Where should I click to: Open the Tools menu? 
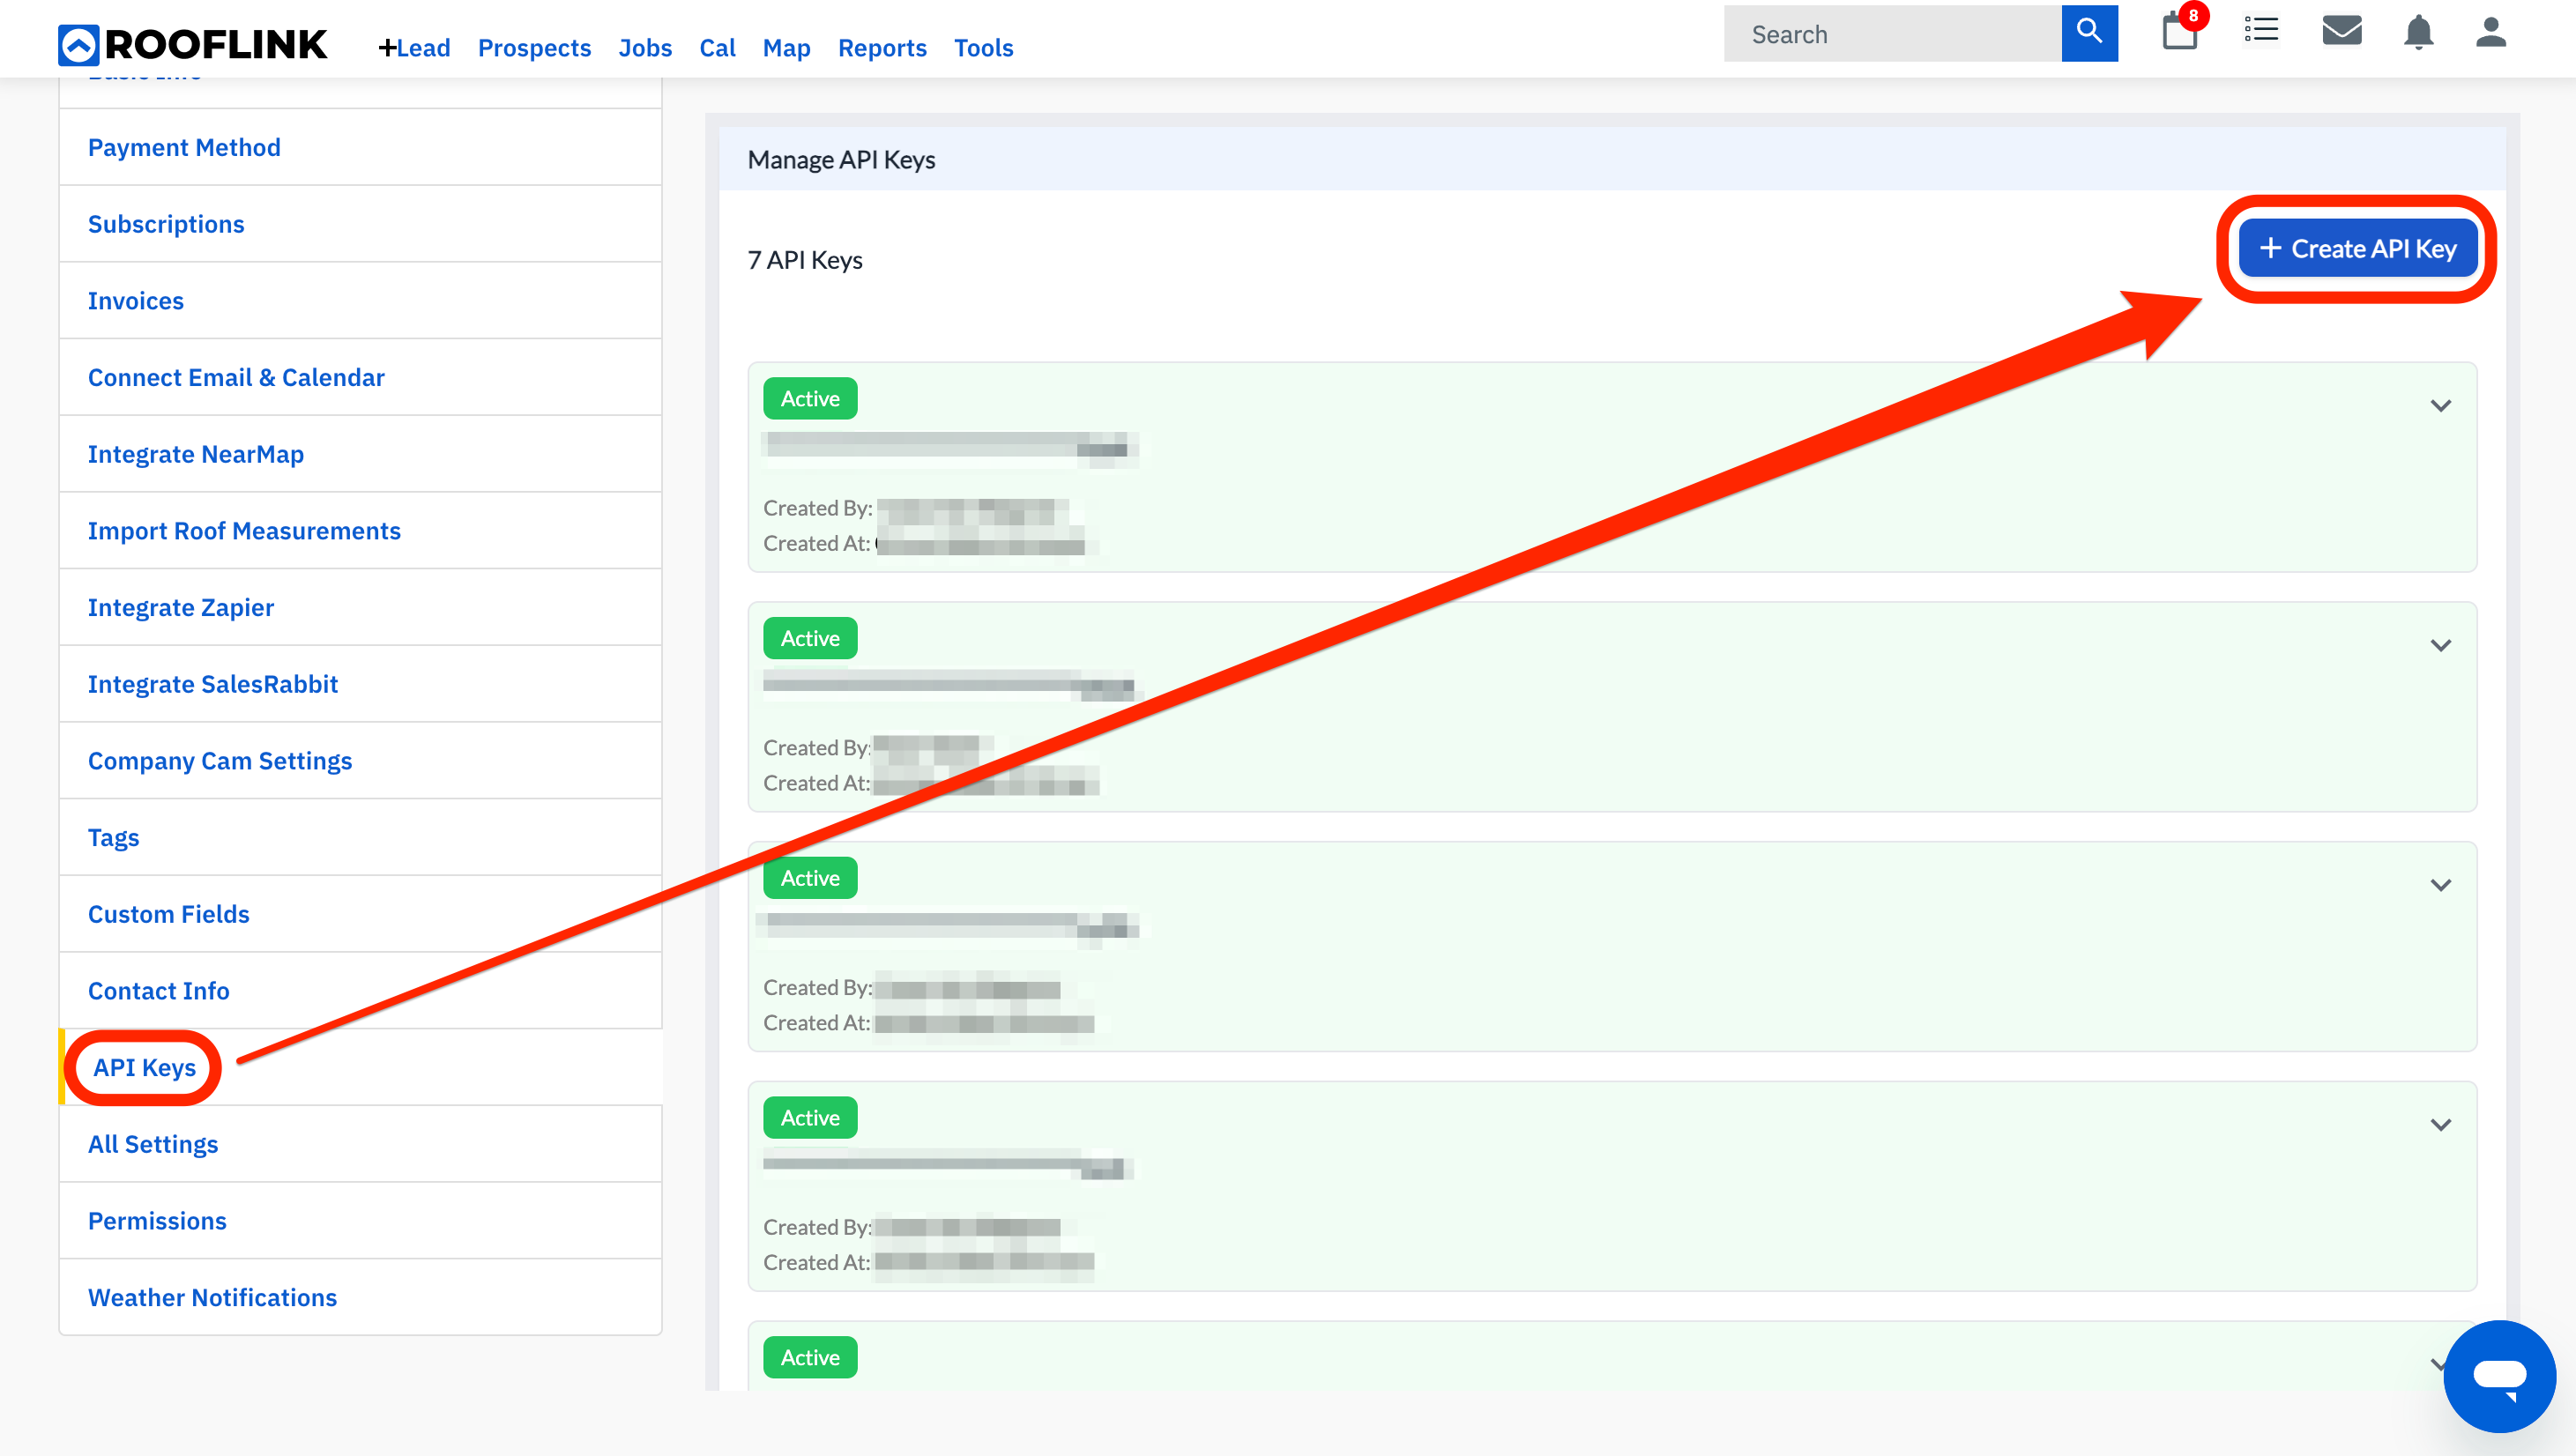coord(983,48)
